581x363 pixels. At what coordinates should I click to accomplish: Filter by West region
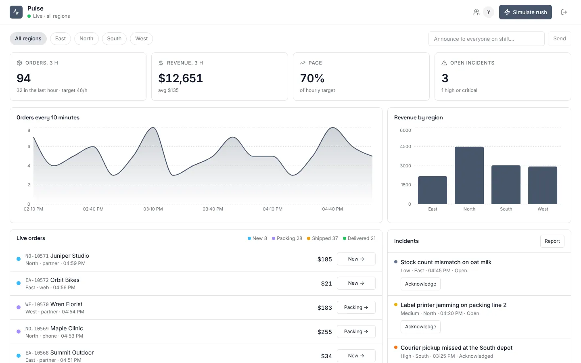(x=142, y=39)
